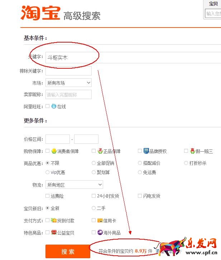This screenshot has width=221, height=260.
Task: Click the 关键字 input field
Action: coord(133,57)
